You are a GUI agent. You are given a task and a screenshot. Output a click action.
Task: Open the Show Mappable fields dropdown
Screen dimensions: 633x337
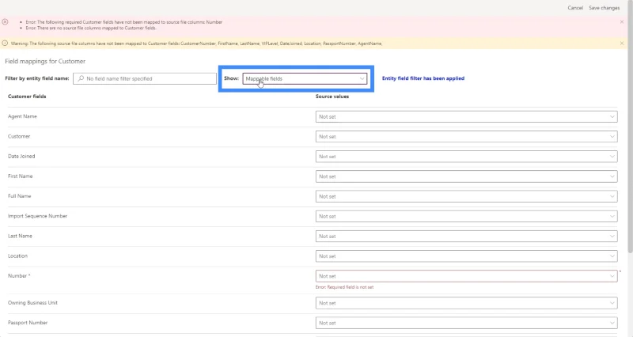click(305, 78)
